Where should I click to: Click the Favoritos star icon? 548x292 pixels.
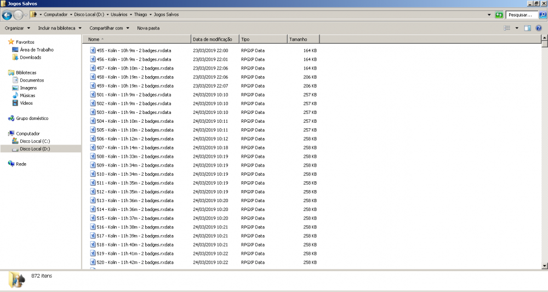11,42
